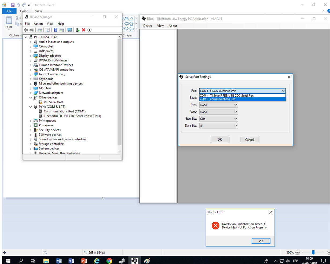Open the Device menu in BTool
This screenshot has height=264, width=330.
point(148,26)
